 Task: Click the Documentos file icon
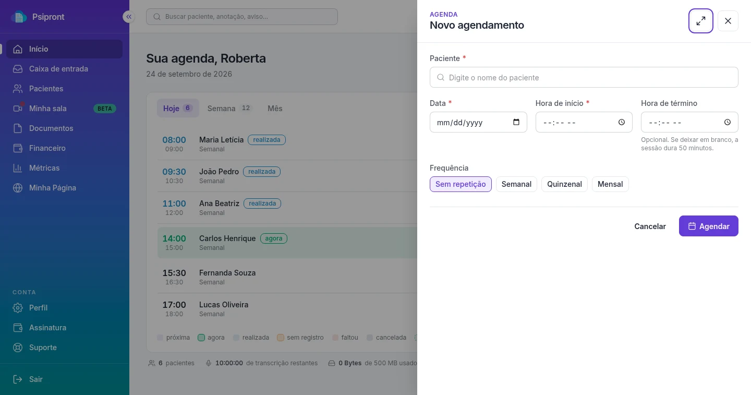pyautogui.click(x=18, y=128)
